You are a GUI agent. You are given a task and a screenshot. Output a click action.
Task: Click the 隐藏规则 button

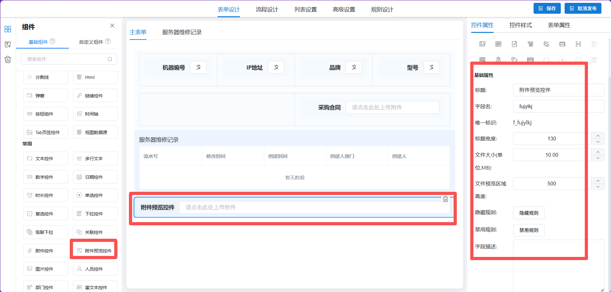pos(529,213)
